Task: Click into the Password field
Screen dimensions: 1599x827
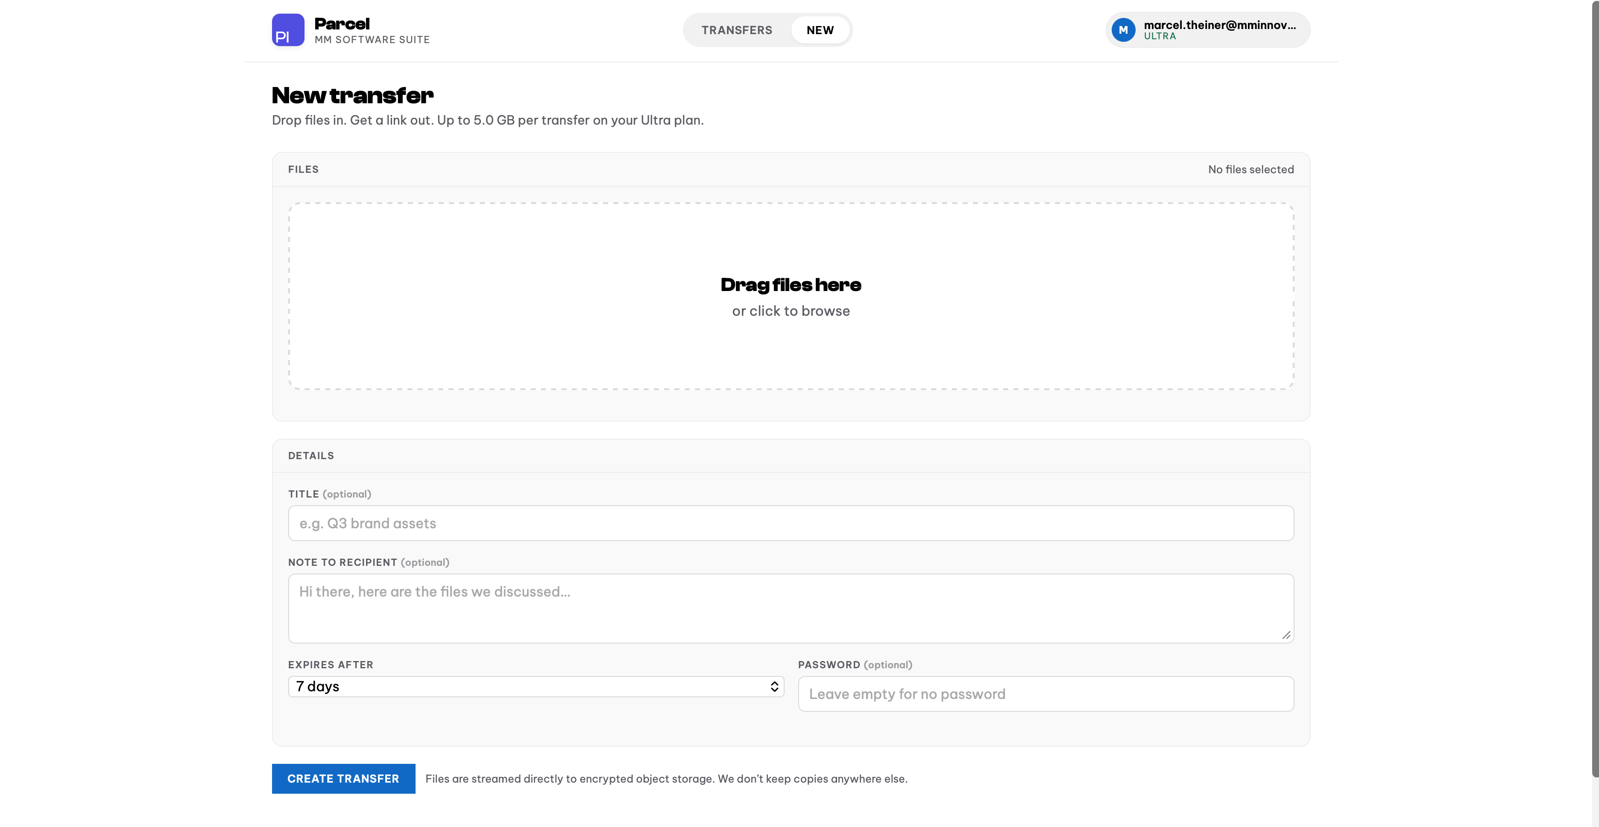Action: click(1046, 693)
